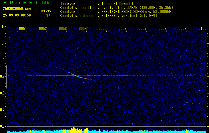Click the time axis label 0058
Screen dimensions: 209x133
pyautogui.click(x=162, y=28)
